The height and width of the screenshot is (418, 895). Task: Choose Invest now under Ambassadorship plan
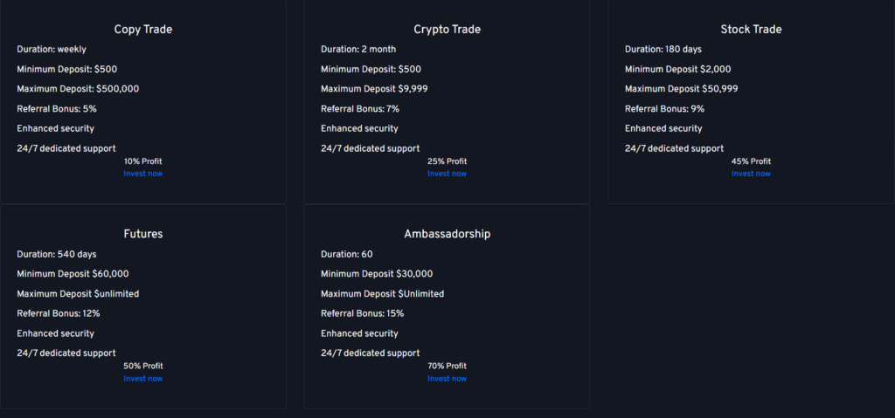(447, 379)
